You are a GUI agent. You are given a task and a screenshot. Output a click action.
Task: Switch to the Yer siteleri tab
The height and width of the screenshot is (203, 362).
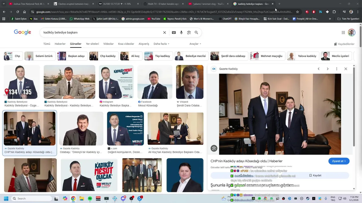pos(92,44)
